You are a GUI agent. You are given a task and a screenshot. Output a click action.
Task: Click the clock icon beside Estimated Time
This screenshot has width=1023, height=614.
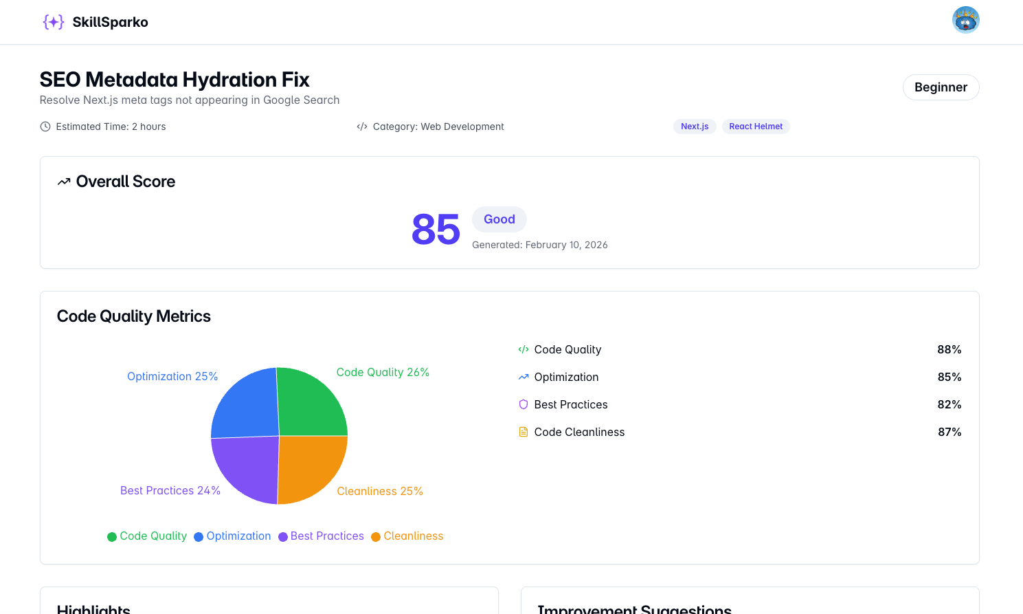[45, 127]
